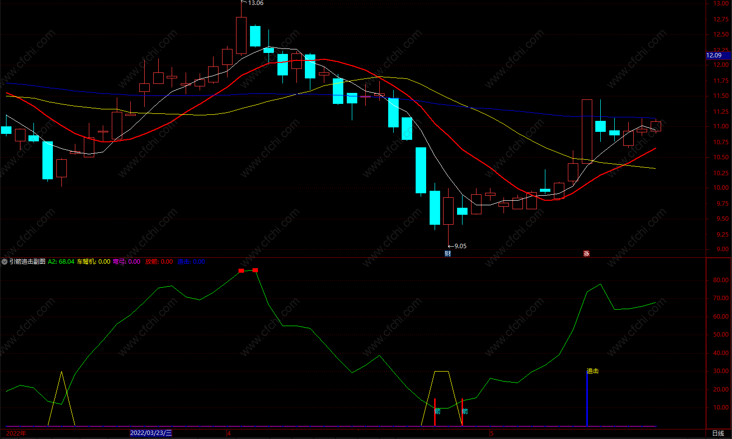The width and height of the screenshot is (732, 439).
Task: Click the 80.00 level on indicator axis
Action: point(721,280)
